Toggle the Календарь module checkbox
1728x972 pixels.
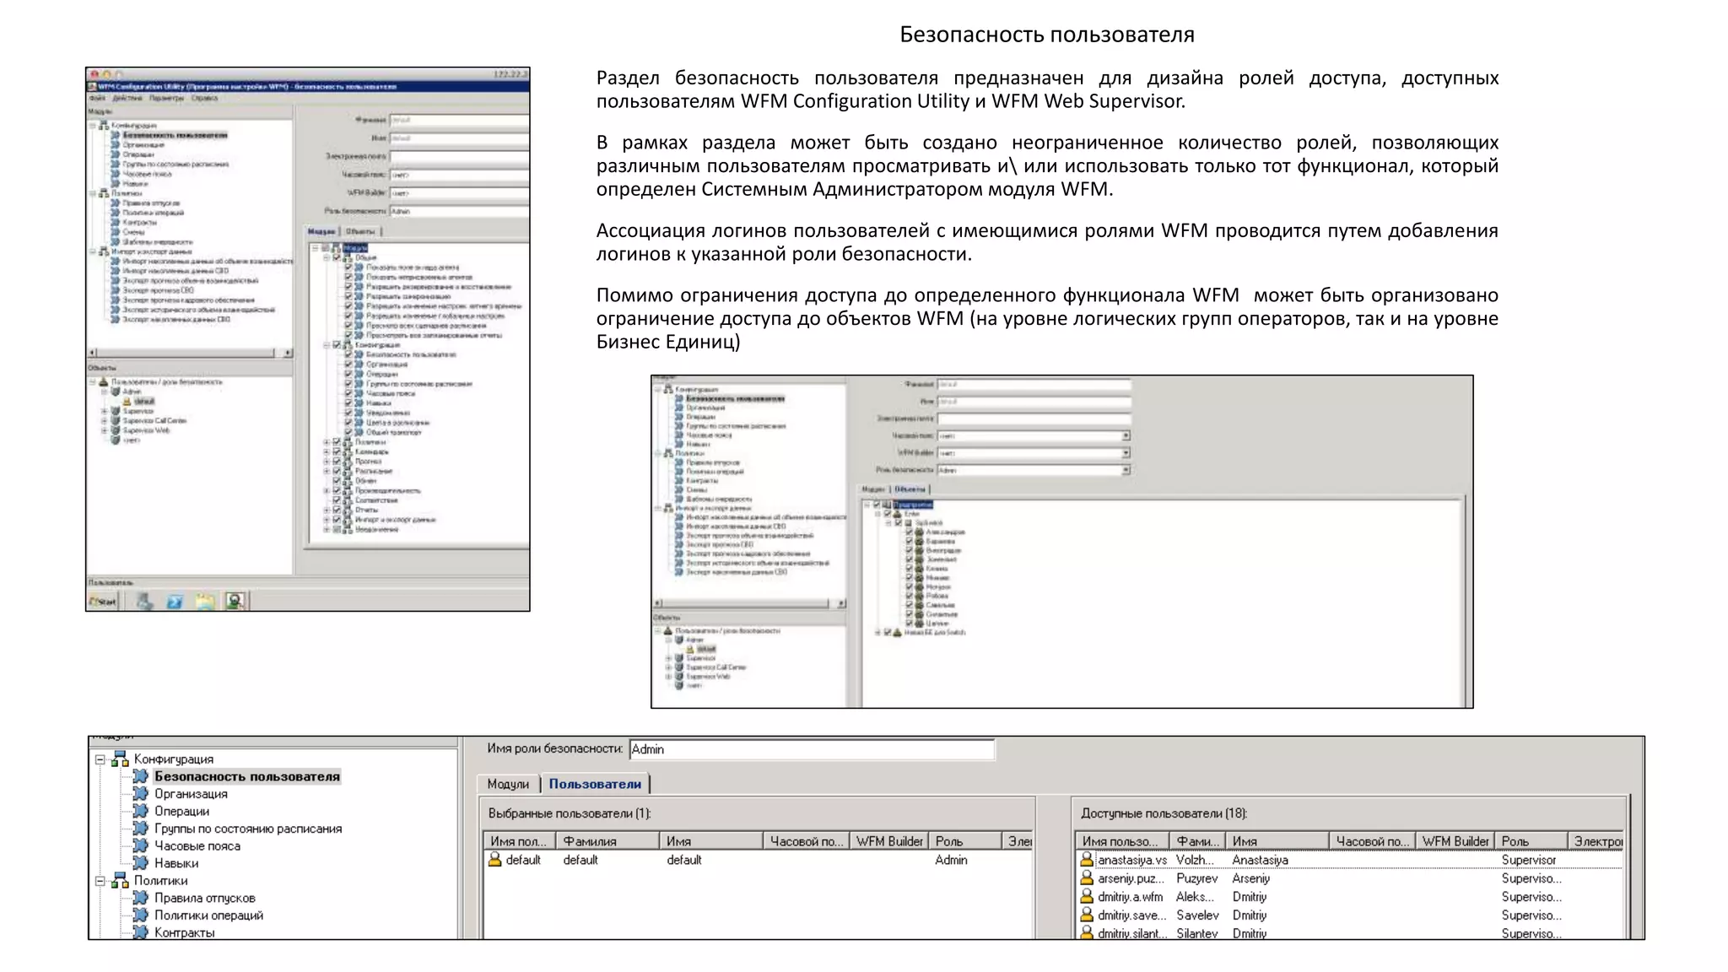pos(337,452)
